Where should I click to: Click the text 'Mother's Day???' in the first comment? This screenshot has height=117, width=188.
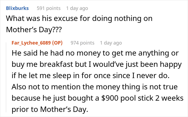34,30
